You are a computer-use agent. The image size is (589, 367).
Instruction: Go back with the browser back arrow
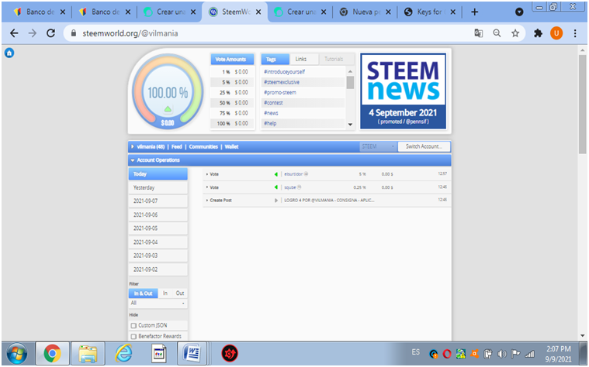pyautogui.click(x=14, y=33)
